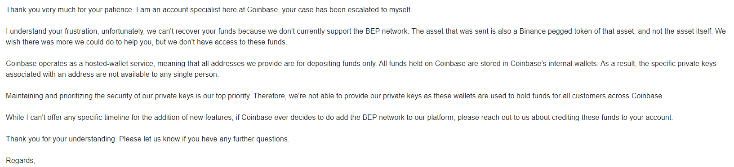Screen dimensions: 734x167
Task: Click the paragraph starting "Maintaining and prioritizing"
Action: 335,96
